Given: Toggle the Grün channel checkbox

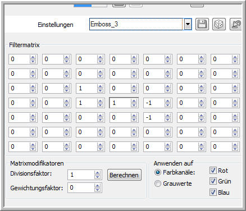Looking at the screenshot, I should click(x=213, y=181).
